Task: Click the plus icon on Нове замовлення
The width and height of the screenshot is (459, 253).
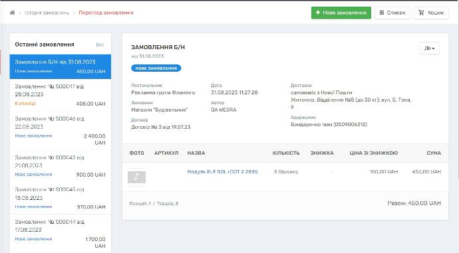Action: coord(318,13)
